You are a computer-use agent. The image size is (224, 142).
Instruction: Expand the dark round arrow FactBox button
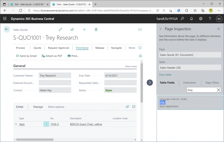(x=150, y=83)
